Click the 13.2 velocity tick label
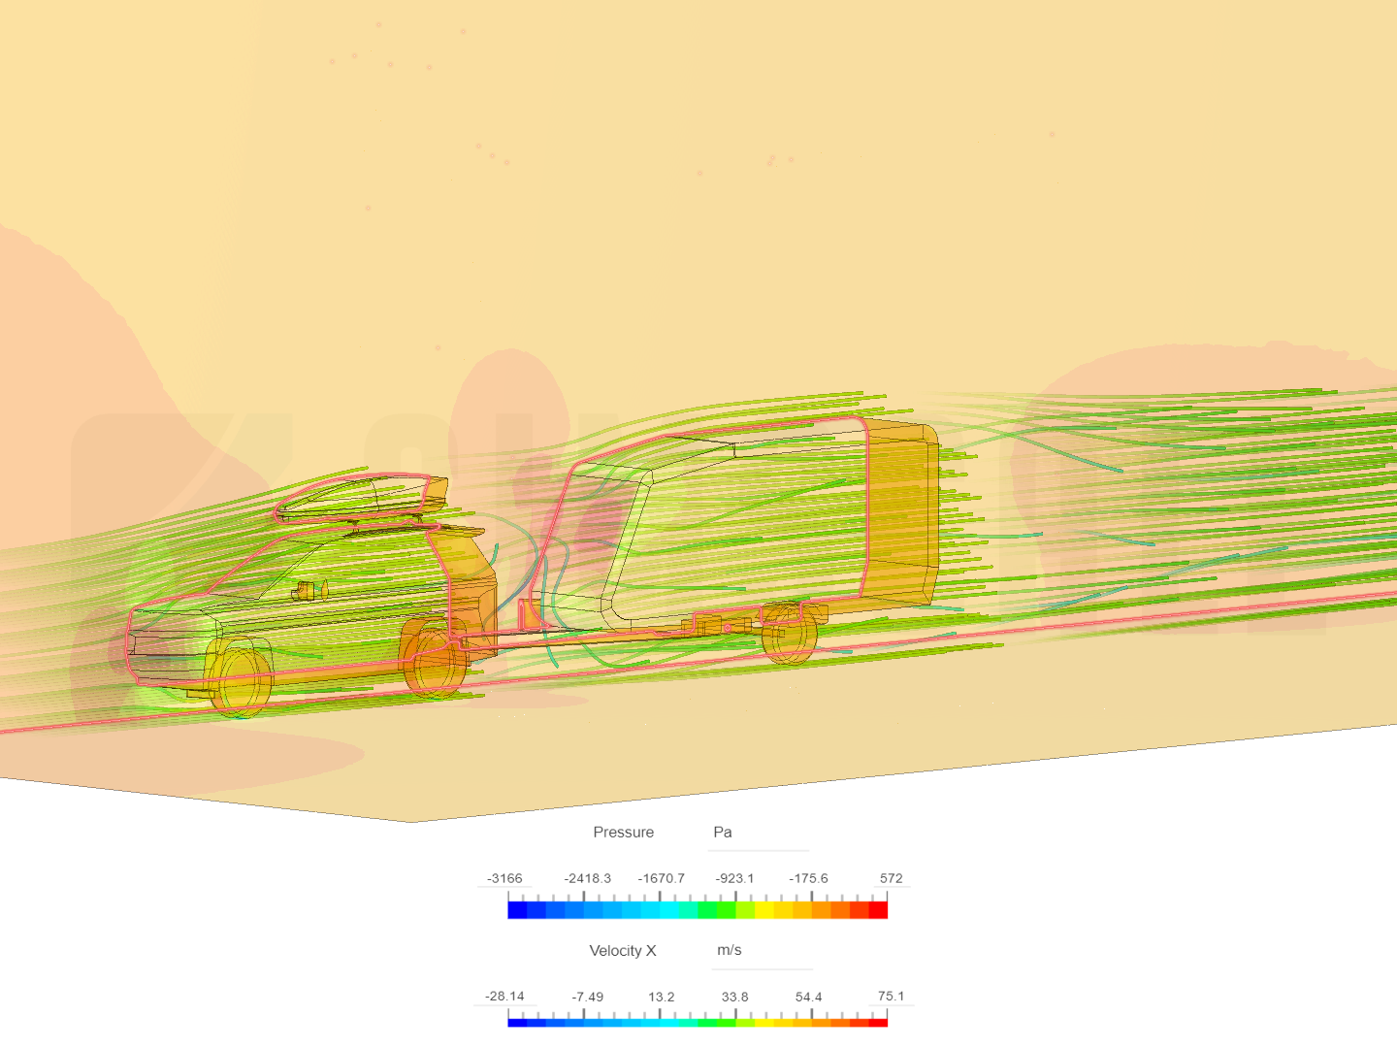Screen dimensions: 1397x1048 pyautogui.click(x=662, y=997)
